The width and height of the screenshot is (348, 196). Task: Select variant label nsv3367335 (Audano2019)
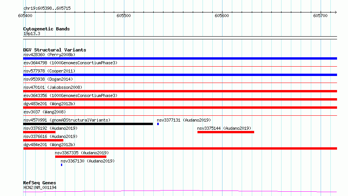click(82, 153)
